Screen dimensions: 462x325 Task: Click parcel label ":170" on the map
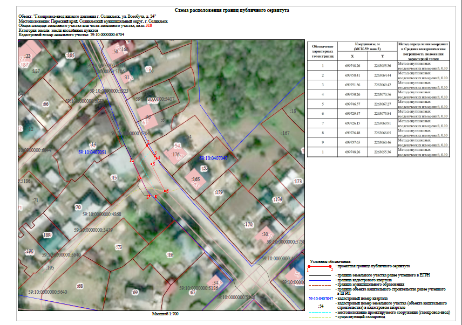pyautogui.click(x=248, y=224)
